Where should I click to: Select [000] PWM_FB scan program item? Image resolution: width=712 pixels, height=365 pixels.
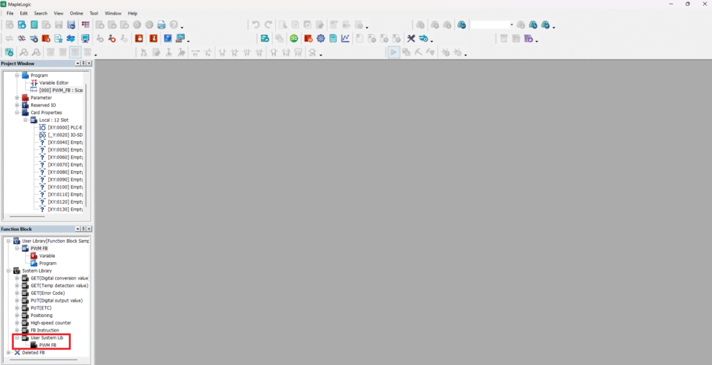pos(61,90)
